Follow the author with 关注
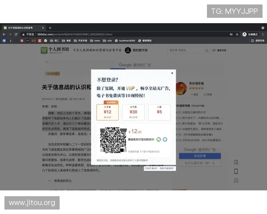Image resolution: width=267 pixels, height=214 pixels. coord(194,95)
